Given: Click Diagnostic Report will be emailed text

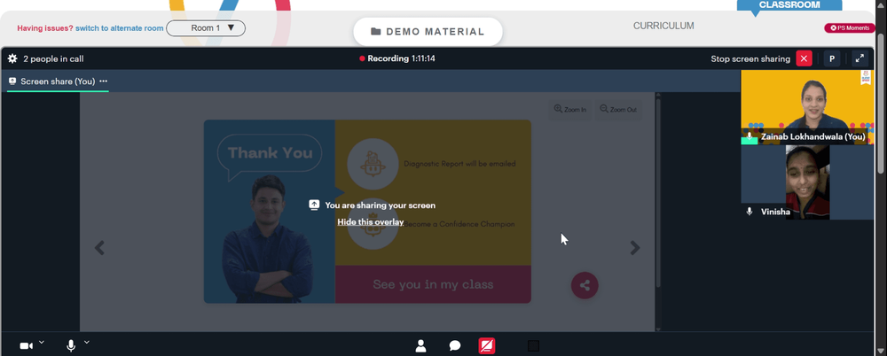Looking at the screenshot, I should 459,164.
